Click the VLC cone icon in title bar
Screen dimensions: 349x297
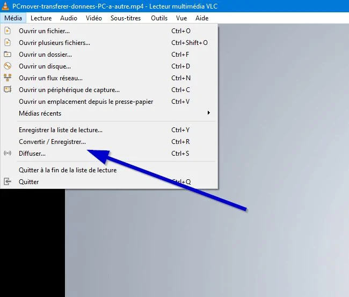pyautogui.click(x=5, y=6)
